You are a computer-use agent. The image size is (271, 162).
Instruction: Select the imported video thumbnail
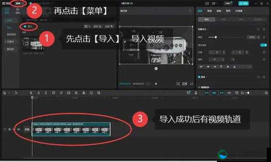[x=33, y=44]
